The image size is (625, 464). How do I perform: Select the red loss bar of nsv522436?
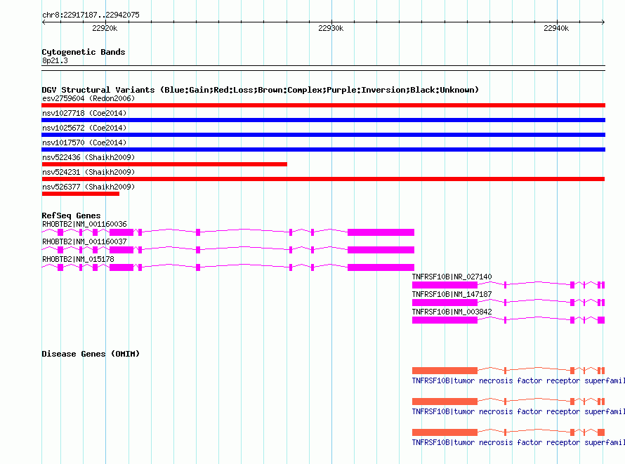coord(164,164)
